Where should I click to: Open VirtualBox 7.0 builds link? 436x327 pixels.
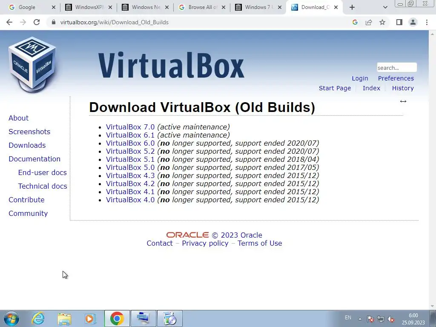coord(130,127)
